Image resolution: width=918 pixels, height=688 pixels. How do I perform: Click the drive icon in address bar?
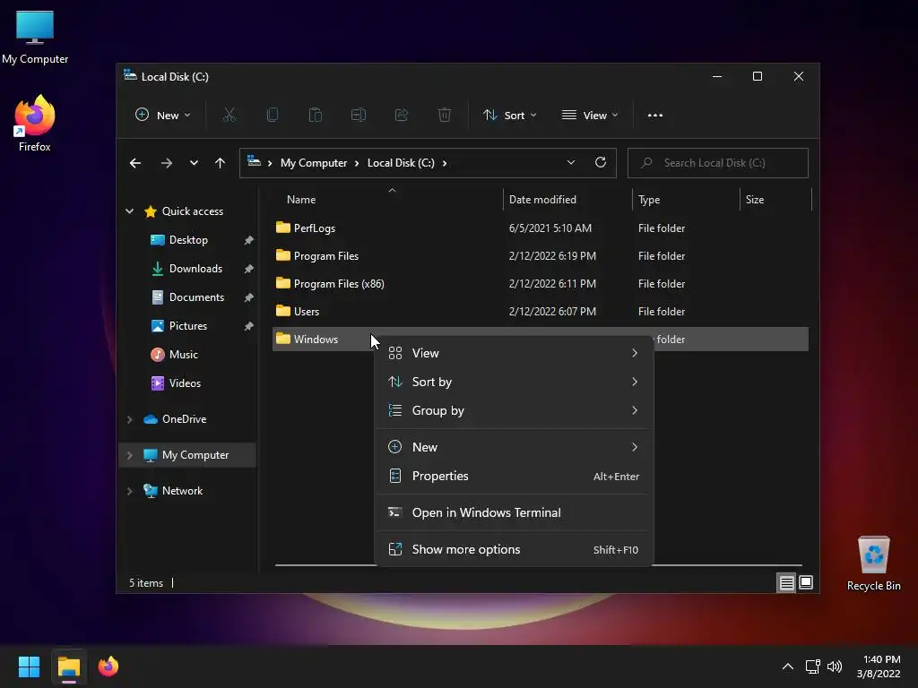click(254, 161)
